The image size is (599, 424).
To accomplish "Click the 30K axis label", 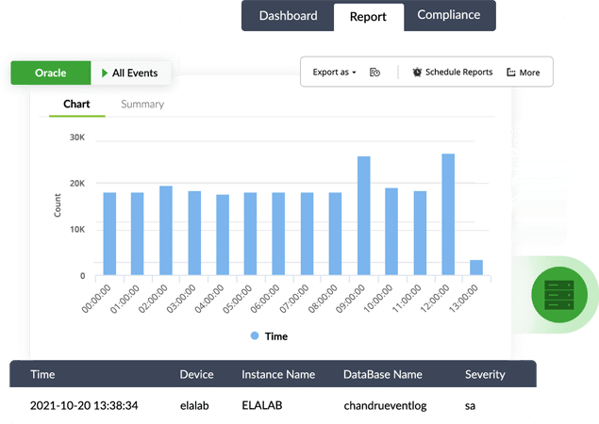I will coord(77,138).
